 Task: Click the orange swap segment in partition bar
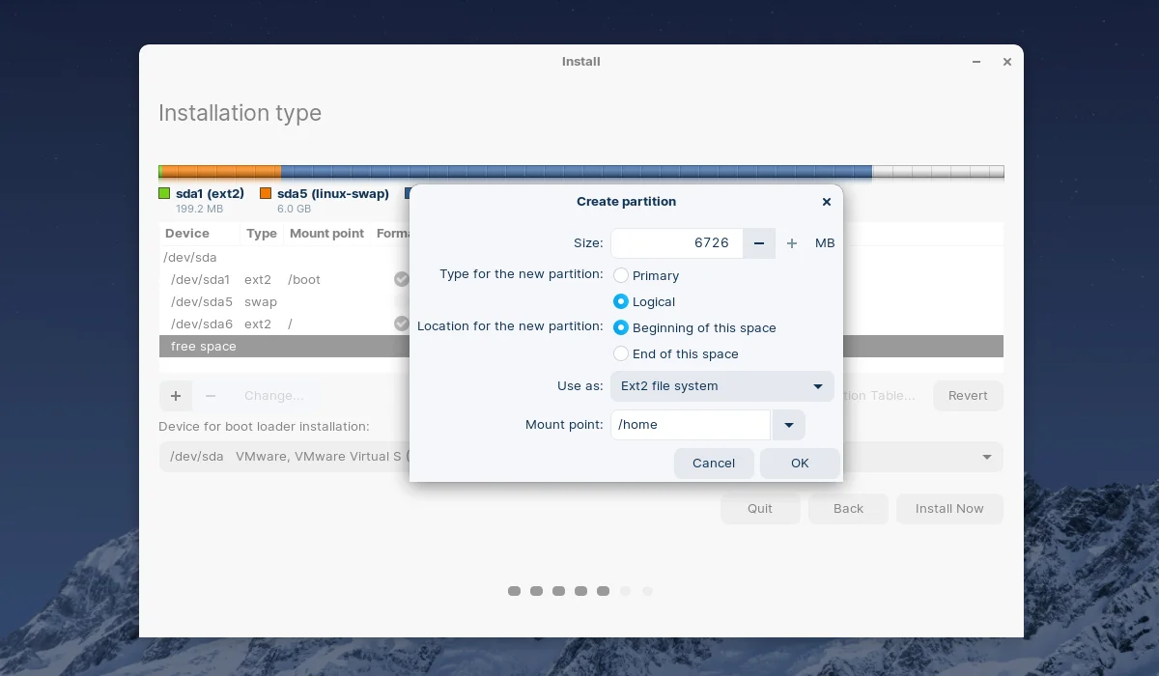[223, 173]
